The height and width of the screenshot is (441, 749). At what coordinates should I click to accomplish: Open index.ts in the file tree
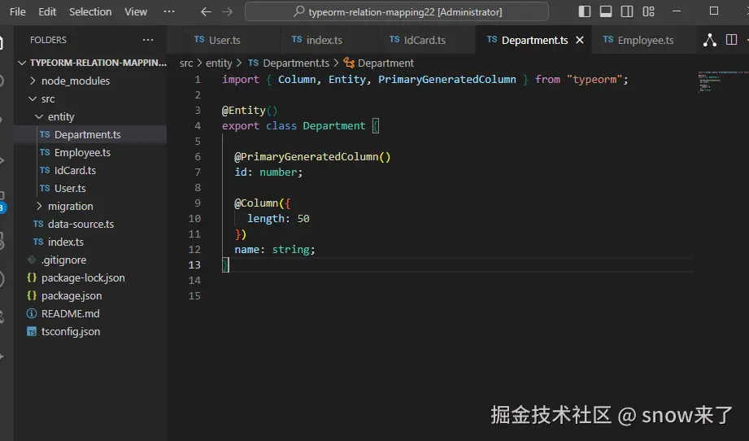pyautogui.click(x=90, y=242)
